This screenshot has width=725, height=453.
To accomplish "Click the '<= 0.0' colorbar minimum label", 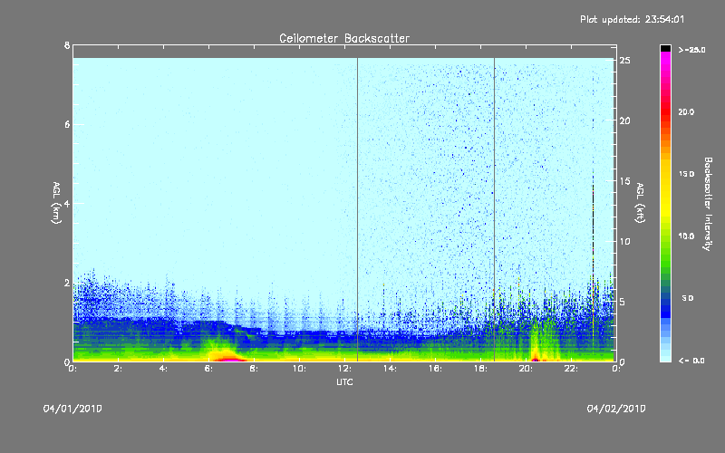I will [x=691, y=361].
